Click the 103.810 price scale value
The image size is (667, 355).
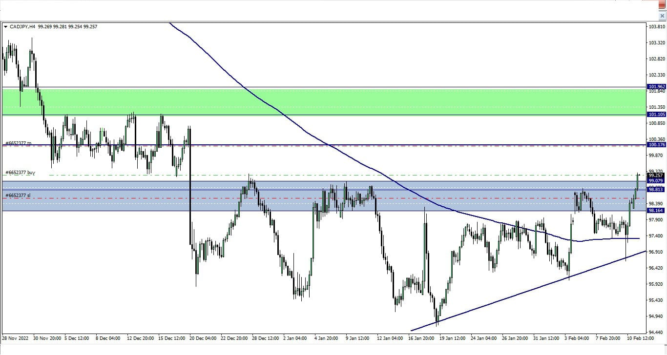coord(657,27)
